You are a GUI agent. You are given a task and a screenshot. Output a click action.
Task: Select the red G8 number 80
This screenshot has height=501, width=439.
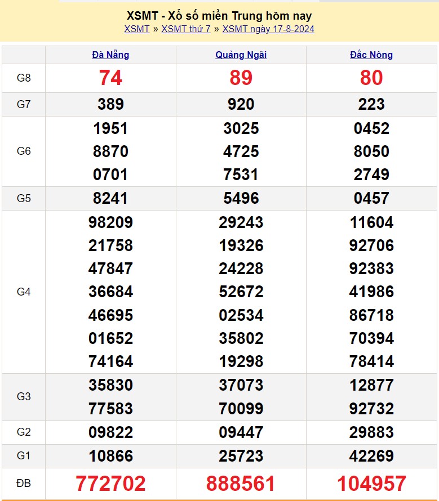(371, 78)
